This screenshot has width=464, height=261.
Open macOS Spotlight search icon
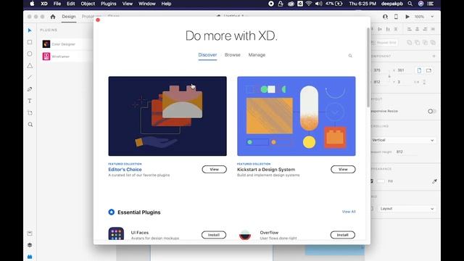tap(410, 4)
